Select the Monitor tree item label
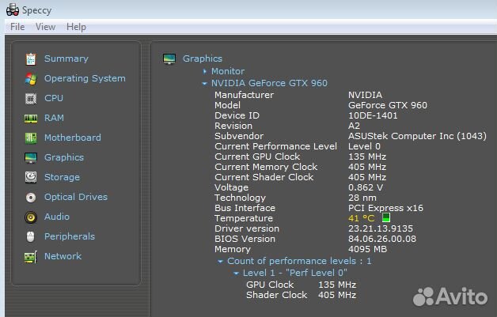Image resolution: width=497 pixels, height=317 pixels. [x=228, y=71]
